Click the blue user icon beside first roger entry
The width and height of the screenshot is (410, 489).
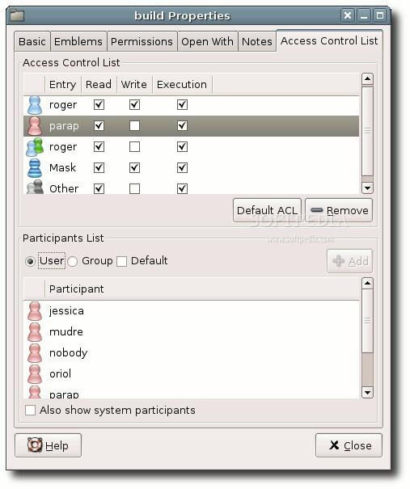35,105
